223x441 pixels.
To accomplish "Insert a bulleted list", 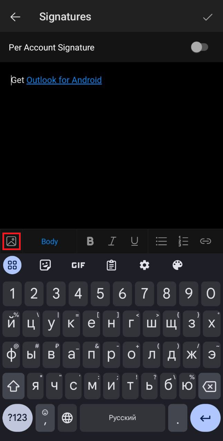I will coord(161,241).
